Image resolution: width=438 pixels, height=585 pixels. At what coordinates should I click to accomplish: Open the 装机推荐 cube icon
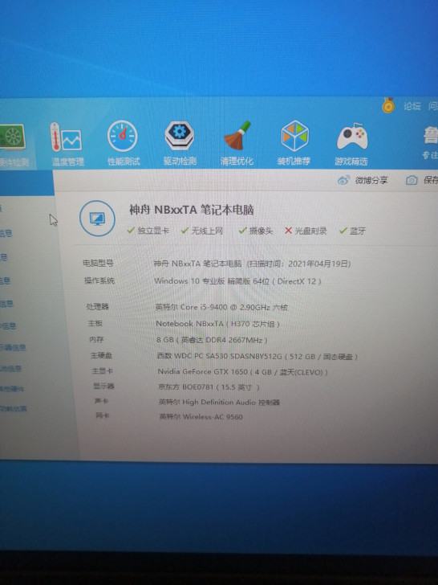tap(294, 136)
